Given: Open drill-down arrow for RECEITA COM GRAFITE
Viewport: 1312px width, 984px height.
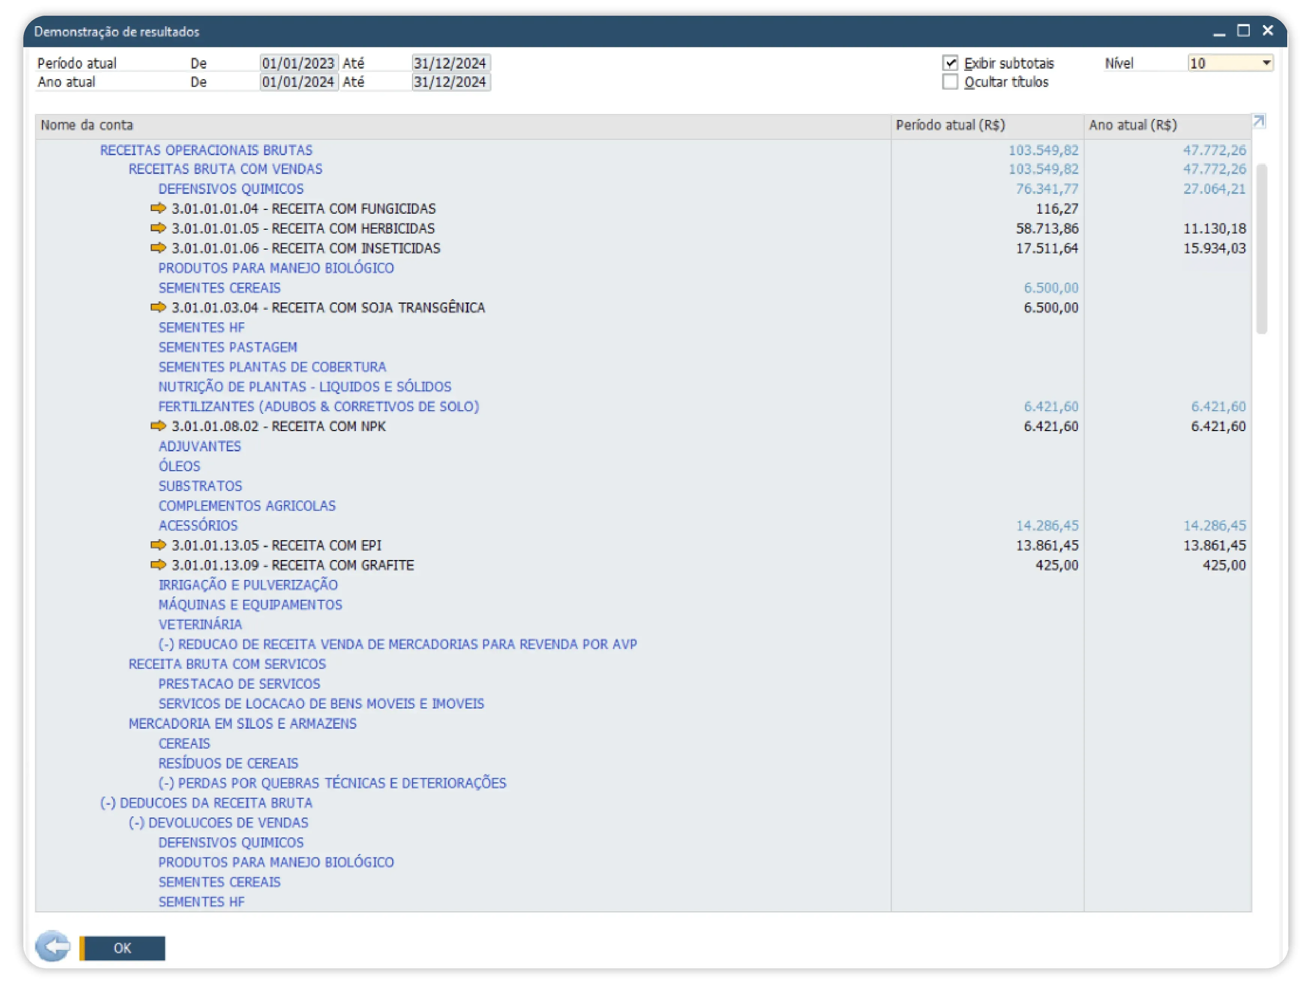Looking at the screenshot, I should click(158, 565).
